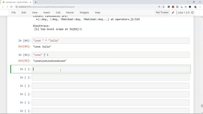
Task: Click the shield browser extension icon
Action: tap(169, 7)
